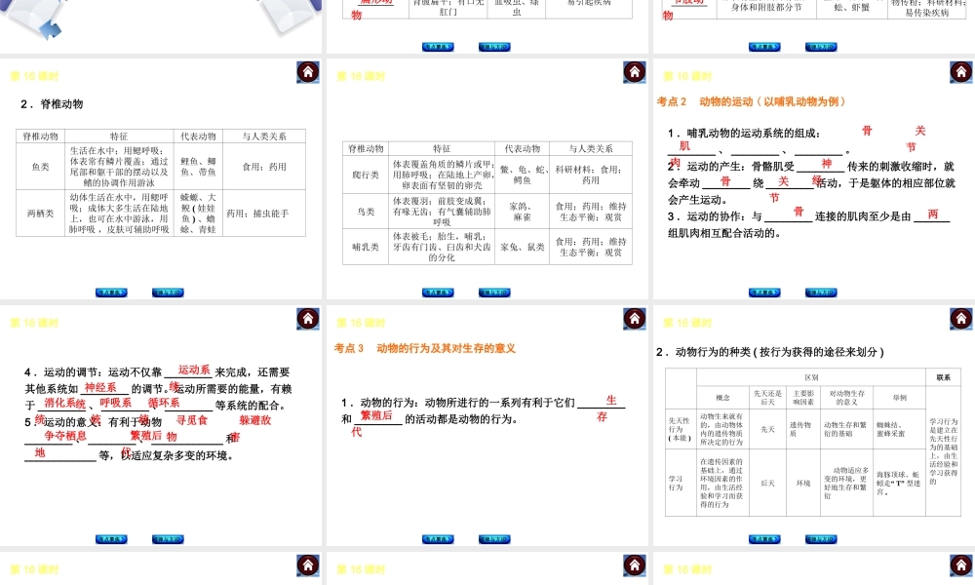Click home icon on 爬行类 table slide

pos(635,72)
